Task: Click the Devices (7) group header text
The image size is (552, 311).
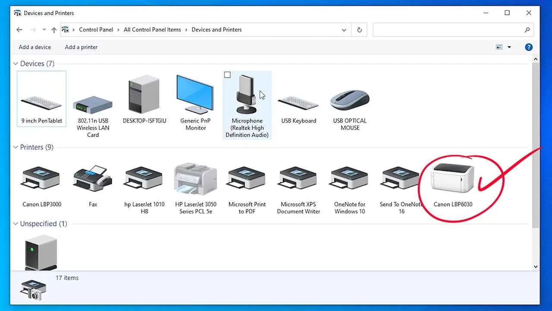Action: pyautogui.click(x=37, y=63)
